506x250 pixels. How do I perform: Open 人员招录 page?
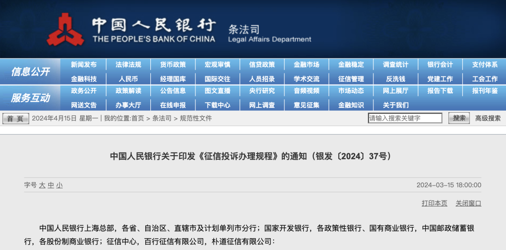[x=262, y=79]
